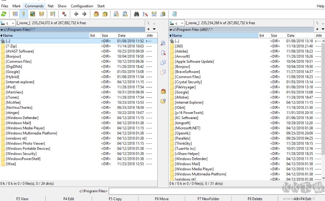325x201 pixels.
Task: Show directory tree view toolbar icon
Action: (41, 14)
